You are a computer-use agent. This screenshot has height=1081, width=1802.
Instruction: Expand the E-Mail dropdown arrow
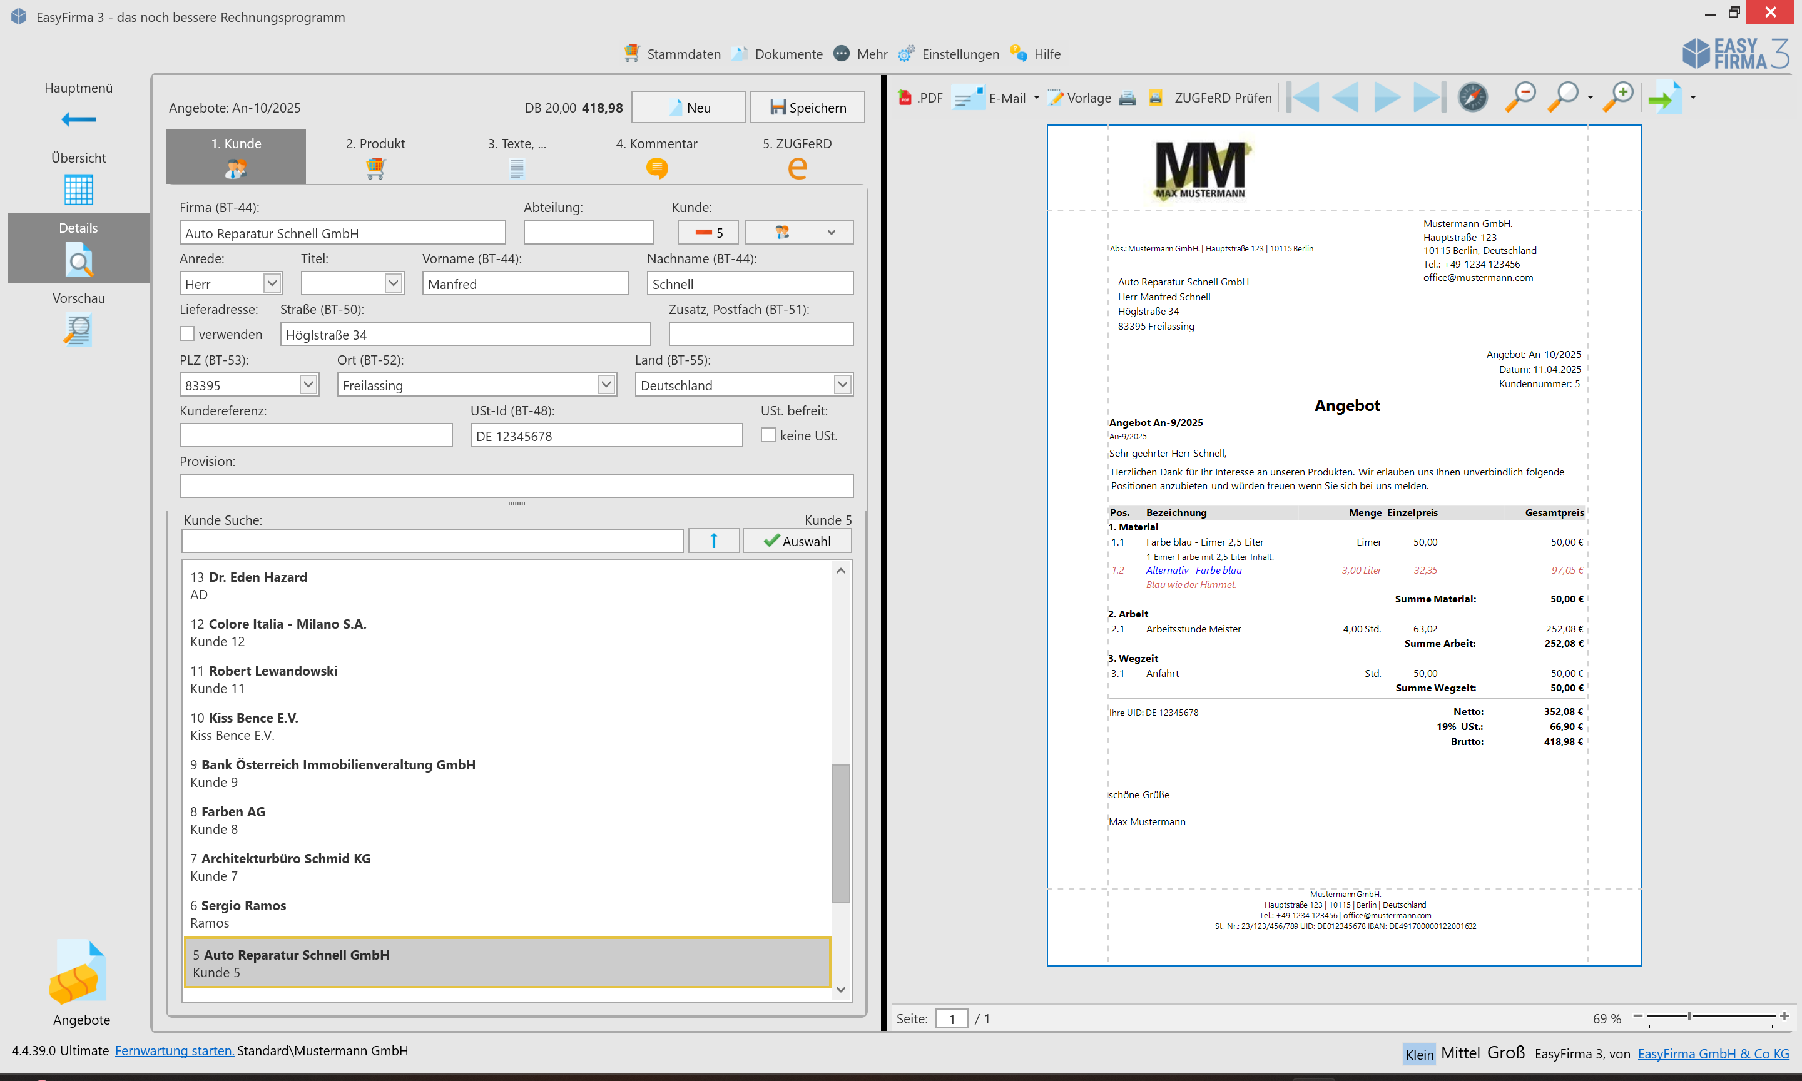click(x=1036, y=98)
